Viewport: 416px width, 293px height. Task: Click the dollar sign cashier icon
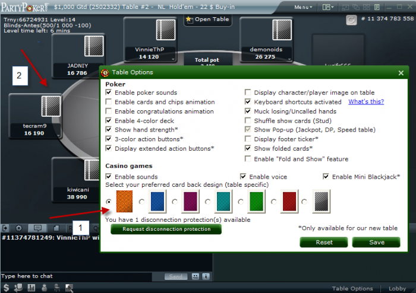(6, 288)
